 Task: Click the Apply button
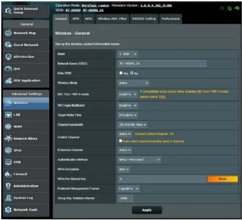click(147, 210)
